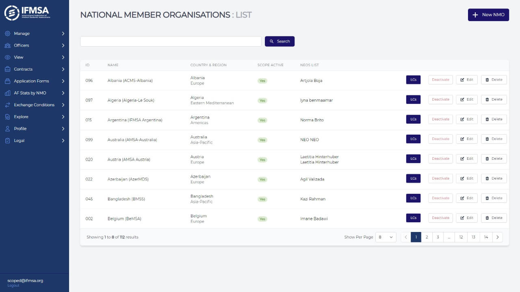Select current page 1 in pagination
Image resolution: width=520 pixels, height=292 pixels.
coord(416,237)
